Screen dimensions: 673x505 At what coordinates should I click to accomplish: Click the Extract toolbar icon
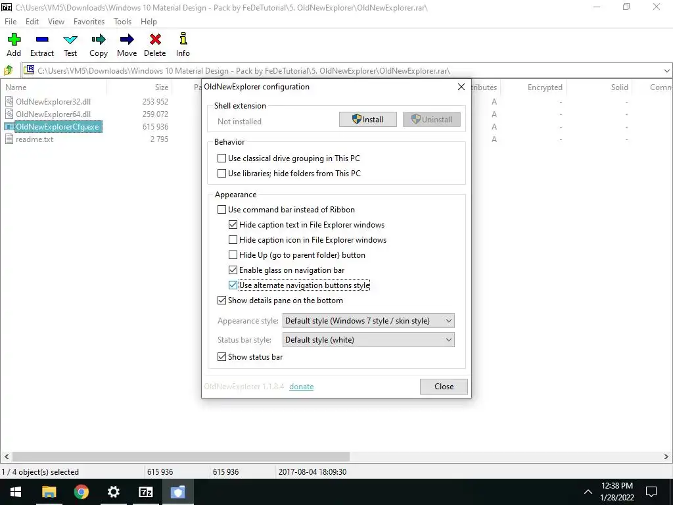coord(42,39)
